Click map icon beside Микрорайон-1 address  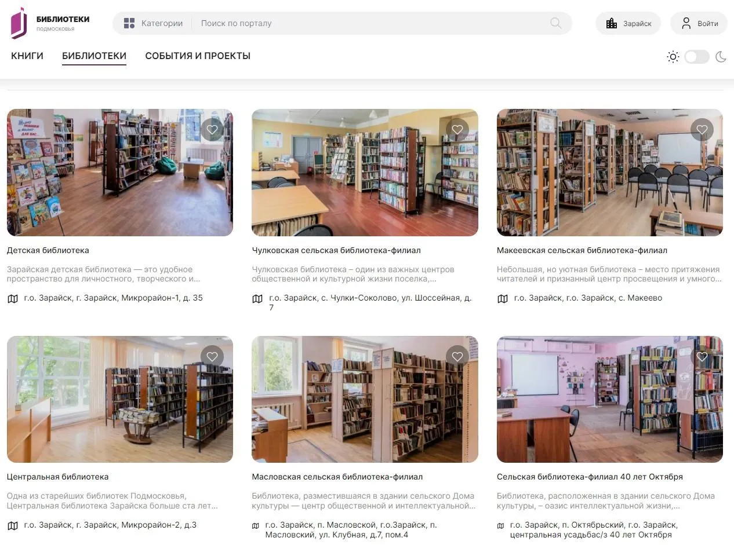pyautogui.click(x=13, y=299)
